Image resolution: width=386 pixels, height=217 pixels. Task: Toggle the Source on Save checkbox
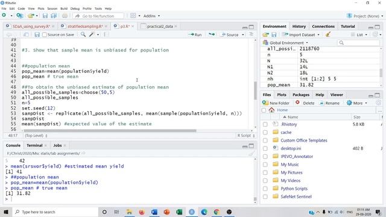coord(45,35)
